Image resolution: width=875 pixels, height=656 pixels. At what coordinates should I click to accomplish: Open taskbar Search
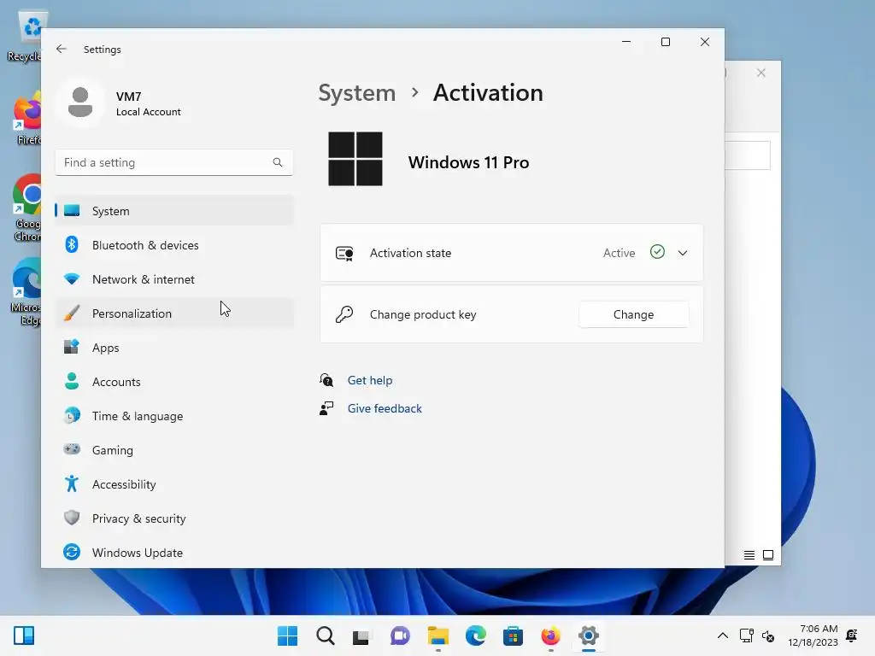click(x=326, y=635)
